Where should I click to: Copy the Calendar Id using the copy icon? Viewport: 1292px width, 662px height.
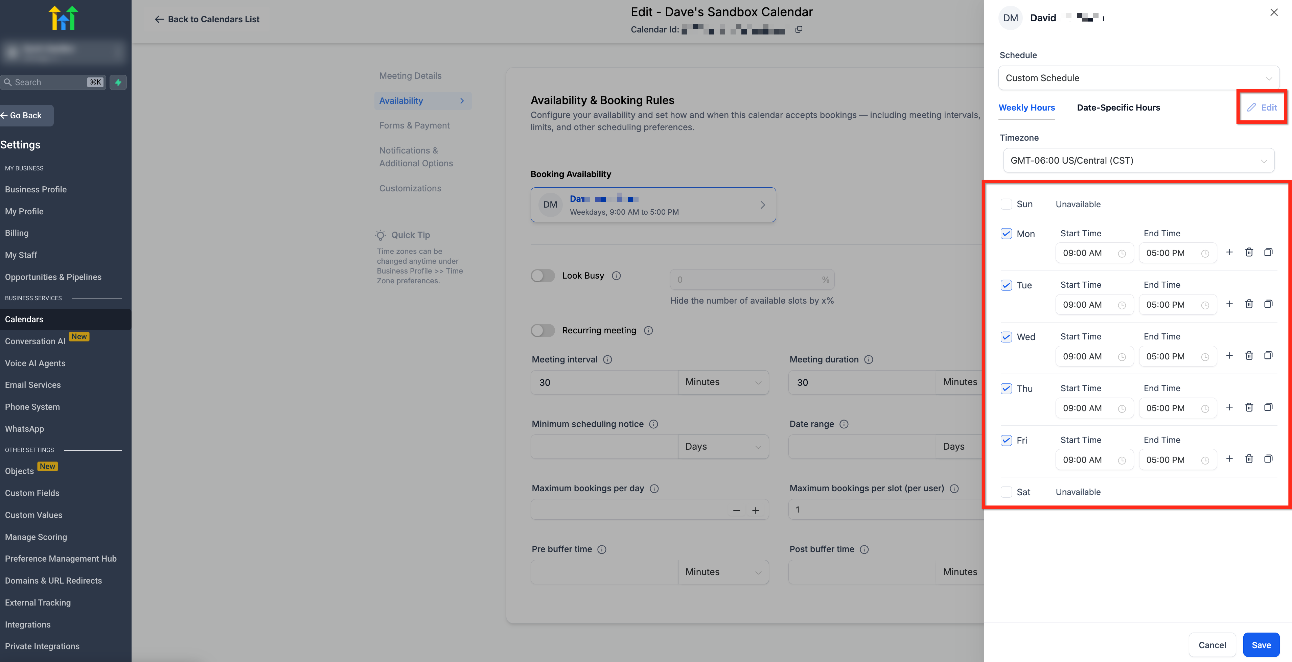799,30
